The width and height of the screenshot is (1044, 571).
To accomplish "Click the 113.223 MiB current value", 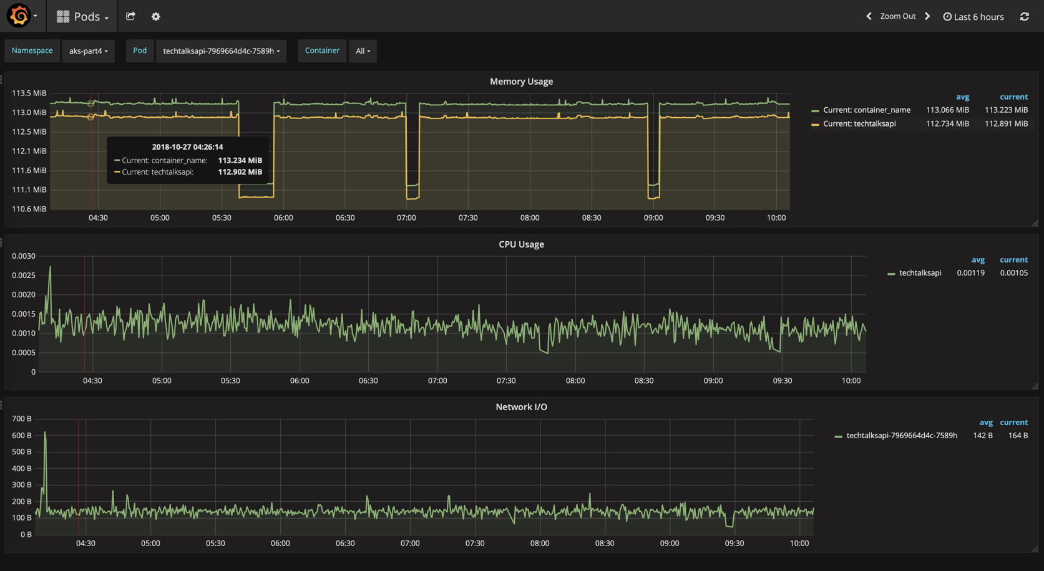I will point(1006,110).
